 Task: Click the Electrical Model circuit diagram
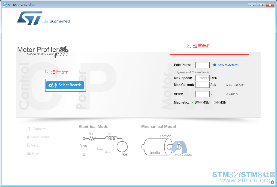coord(104,144)
